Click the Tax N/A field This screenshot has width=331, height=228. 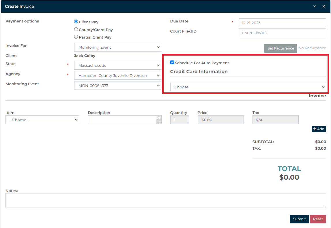276,120
